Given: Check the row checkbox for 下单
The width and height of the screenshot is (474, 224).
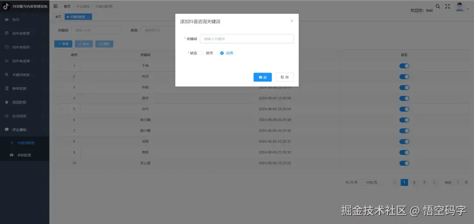Looking at the screenshot, I should click(61, 66).
